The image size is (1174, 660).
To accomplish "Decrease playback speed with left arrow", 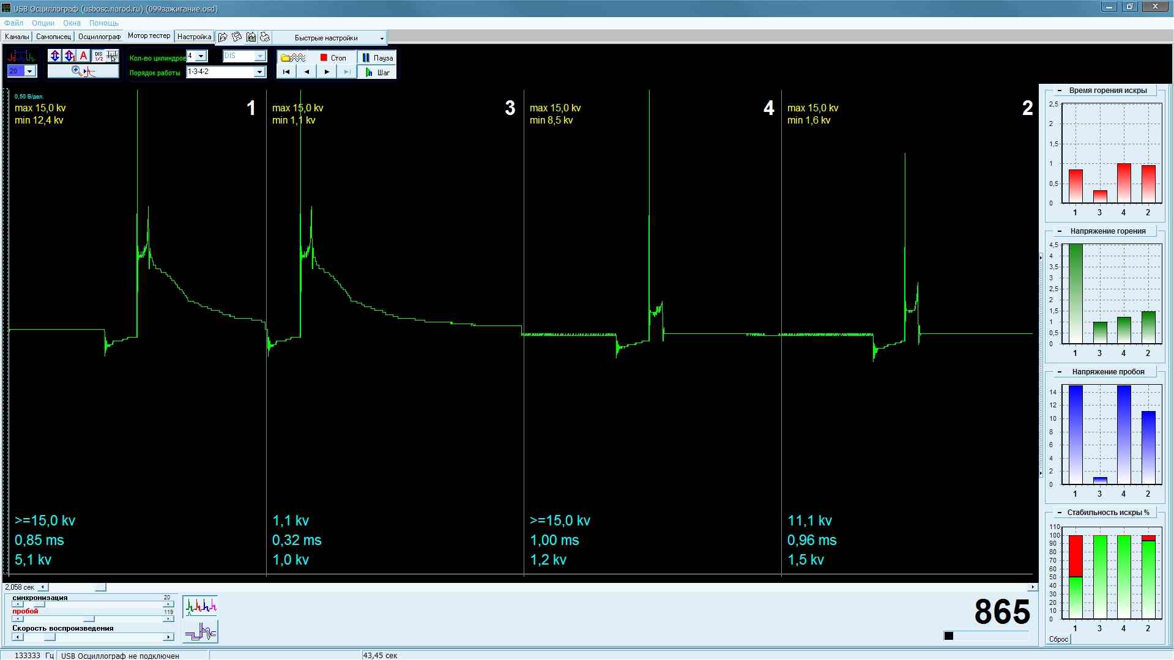I will (17, 637).
